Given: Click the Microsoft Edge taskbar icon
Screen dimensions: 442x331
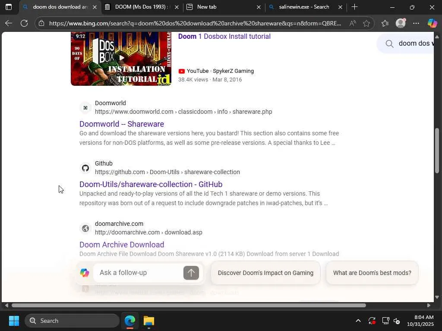Looking at the screenshot, I should coord(130,321).
